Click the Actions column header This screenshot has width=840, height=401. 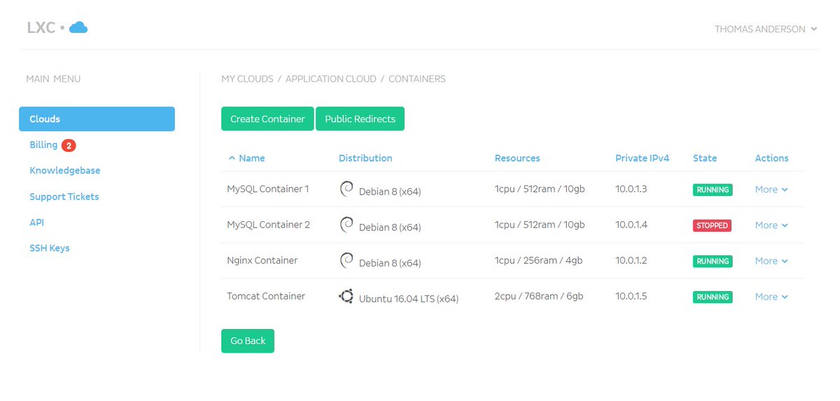[771, 158]
